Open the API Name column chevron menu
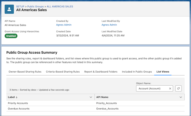191x116 pixels. pyautogui.click(x=181, y=97)
